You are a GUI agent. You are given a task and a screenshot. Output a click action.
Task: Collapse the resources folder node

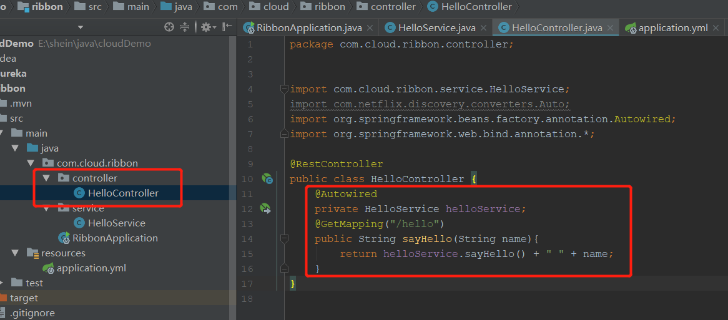point(16,253)
